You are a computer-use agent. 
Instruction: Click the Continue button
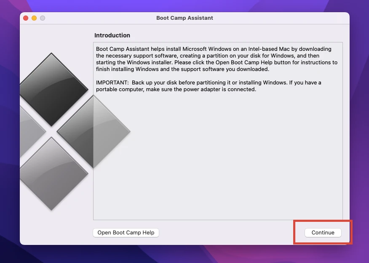click(323, 232)
